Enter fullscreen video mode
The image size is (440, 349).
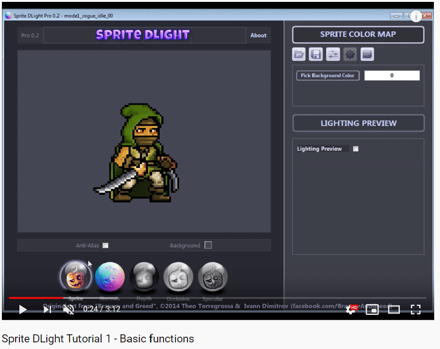415,309
